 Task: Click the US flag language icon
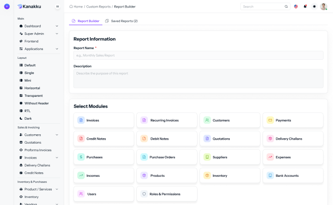[296, 7]
